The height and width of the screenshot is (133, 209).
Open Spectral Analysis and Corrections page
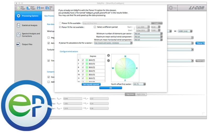tap(28, 35)
